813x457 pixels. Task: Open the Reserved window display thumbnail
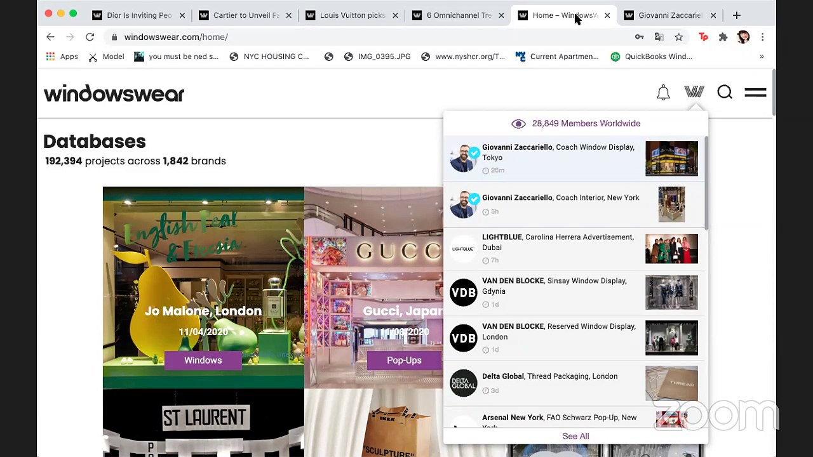[671, 338]
